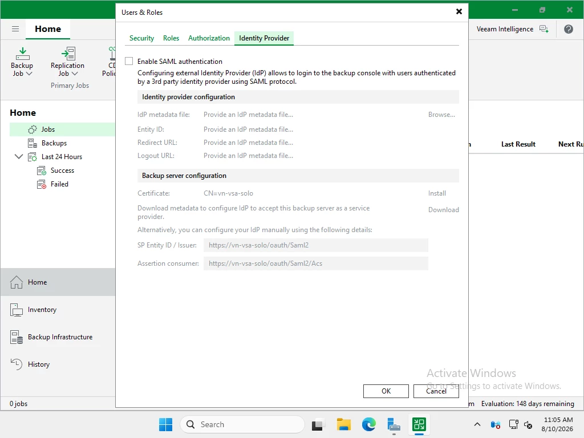Screen dimensions: 584x438
Task: Click the 0 jobs status bar text
Action: click(x=19, y=404)
